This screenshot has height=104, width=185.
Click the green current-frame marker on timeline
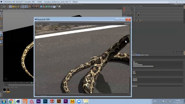tap(32, 83)
